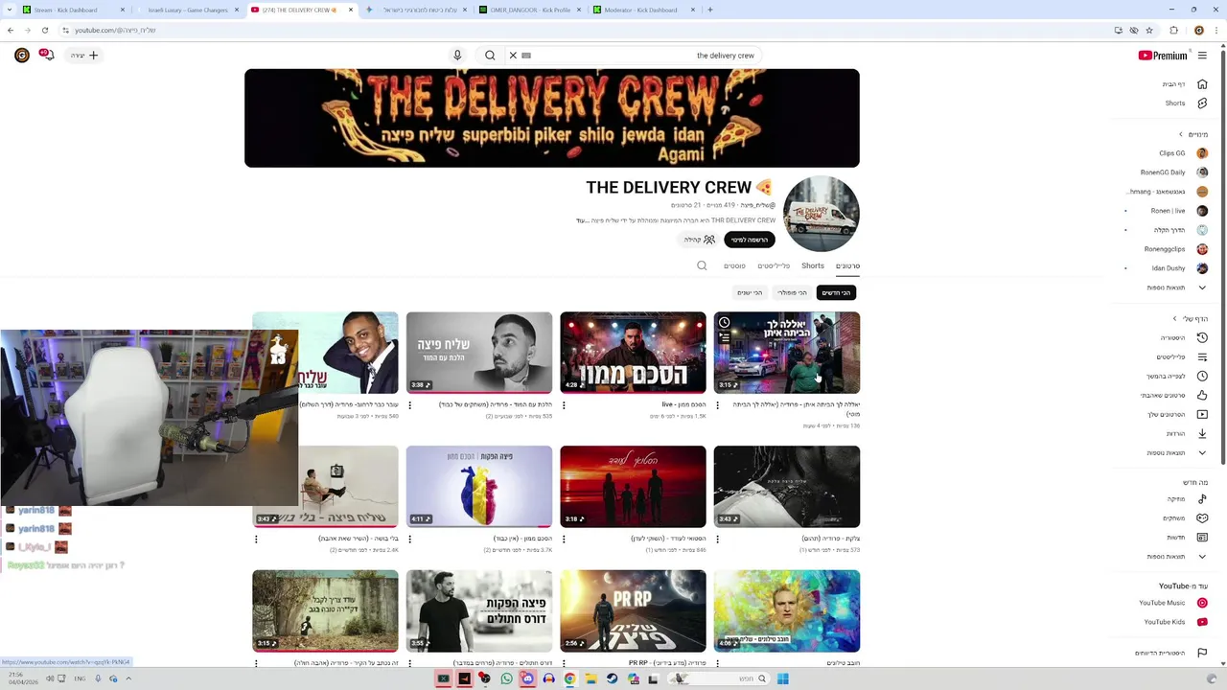The height and width of the screenshot is (690, 1227).
Task: Play 'יאללה לך הביתה איתן' video thumbnail
Action: (x=787, y=353)
